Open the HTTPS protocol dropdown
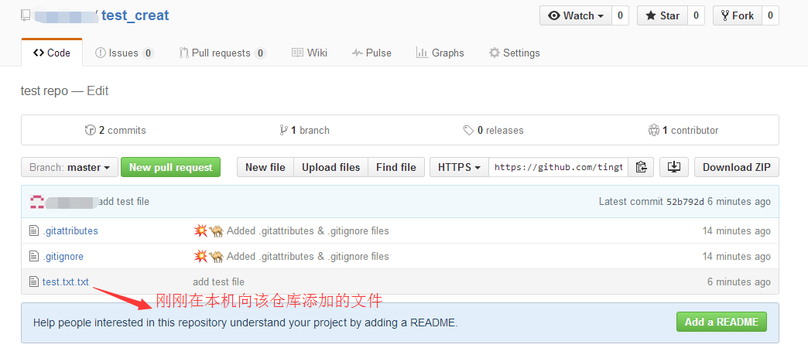808x348 pixels. click(x=459, y=167)
